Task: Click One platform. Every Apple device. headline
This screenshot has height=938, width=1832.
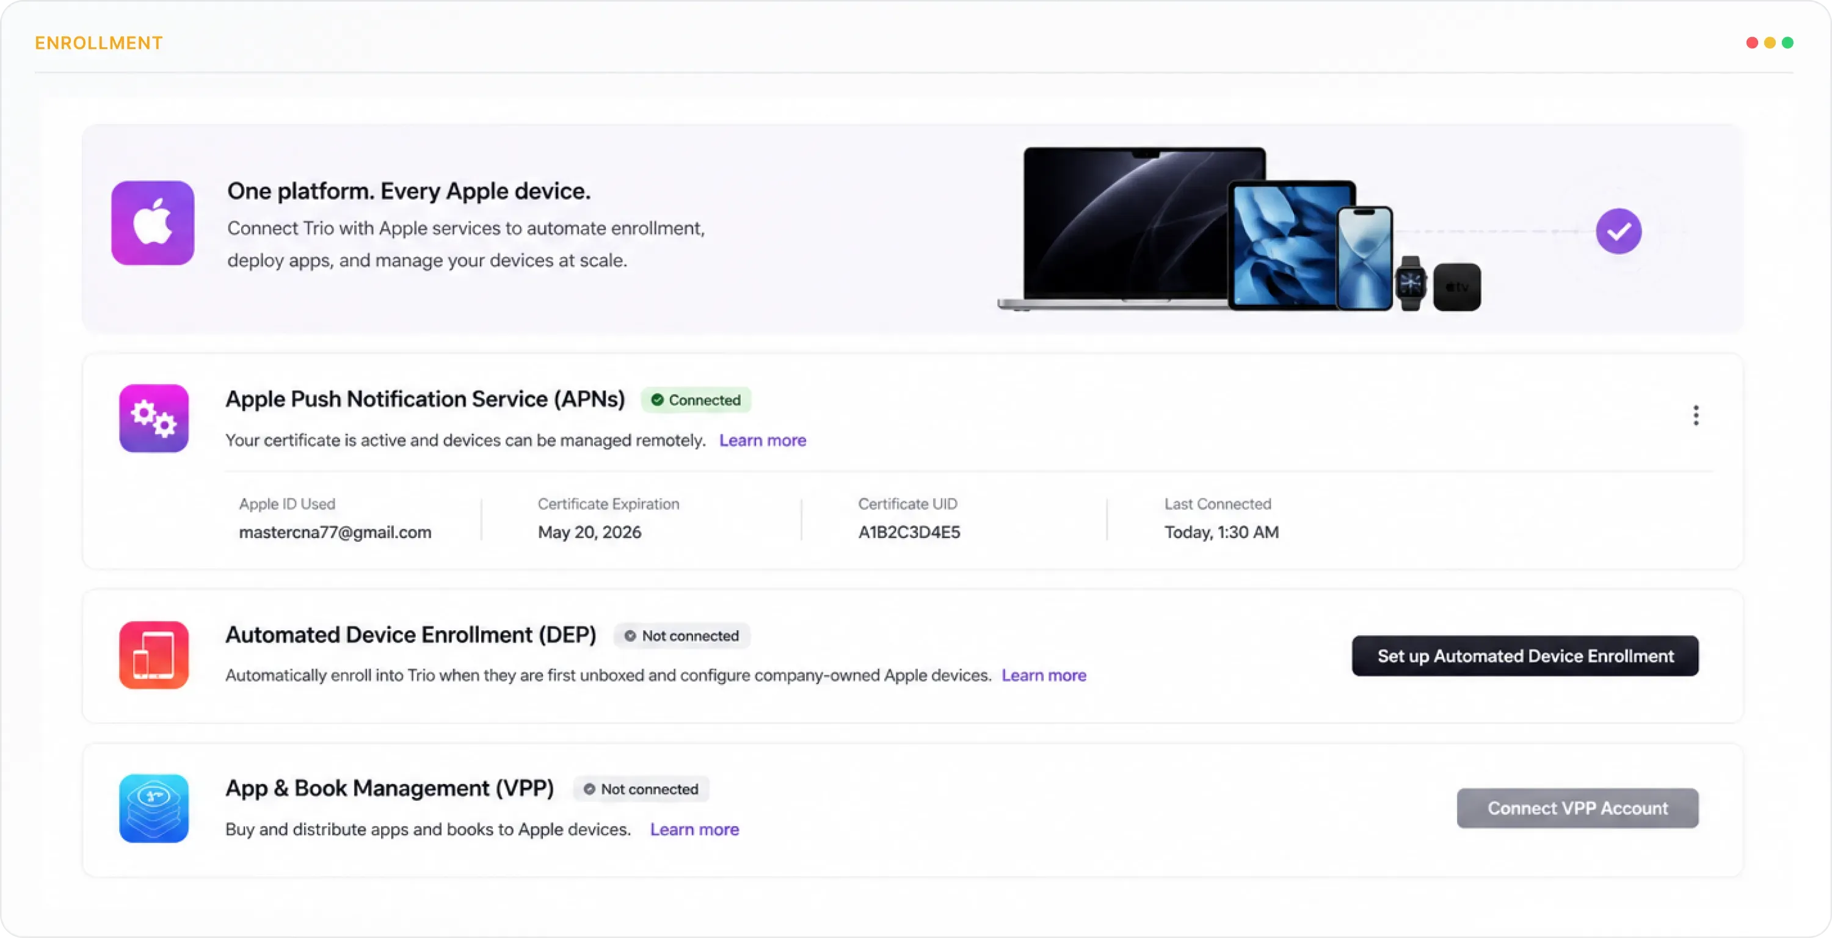Action: 409,191
